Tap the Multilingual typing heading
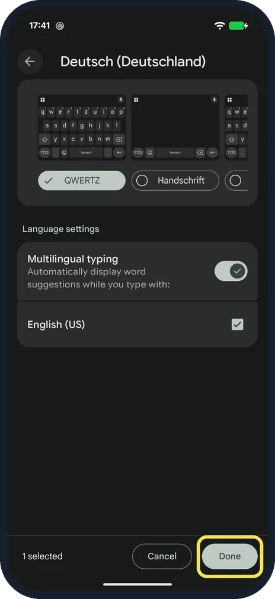This screenshot has width=275, height=599. click(72, 259)
